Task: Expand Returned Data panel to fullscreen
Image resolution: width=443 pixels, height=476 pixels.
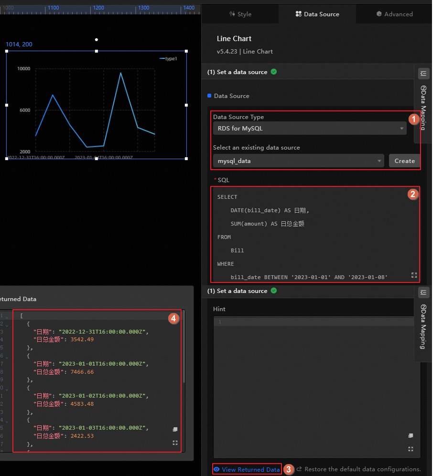Action: tap(175, 443)
